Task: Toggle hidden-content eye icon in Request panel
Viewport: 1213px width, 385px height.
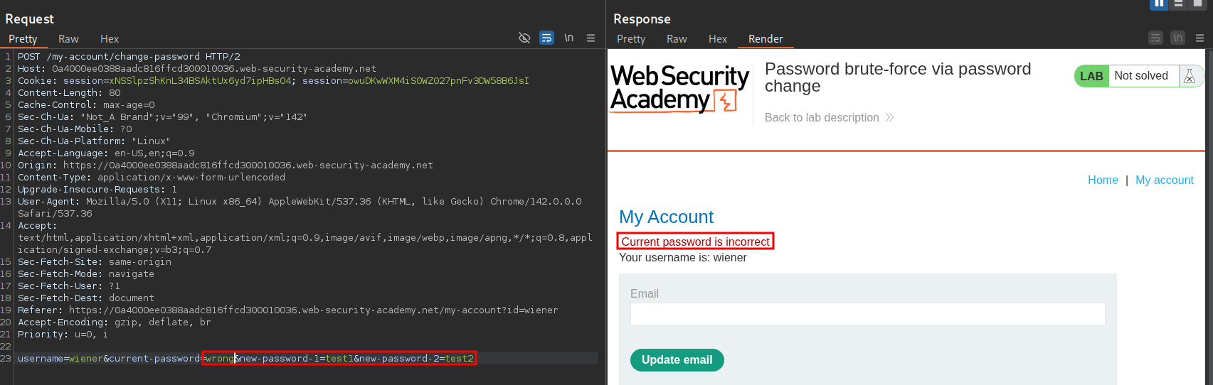Action: click(x=524, y=38)
